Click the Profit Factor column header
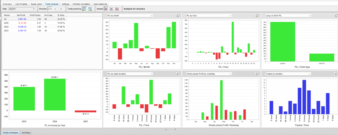The height and width of the screenshot is (135, 338). point(35,15)
